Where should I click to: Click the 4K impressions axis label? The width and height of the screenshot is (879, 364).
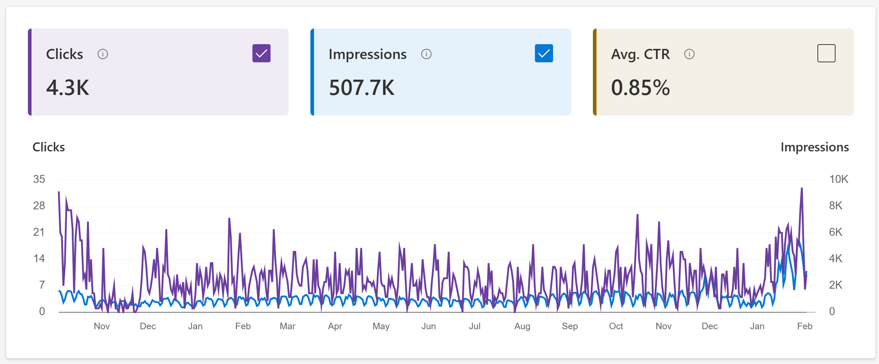tap(836, 258)
